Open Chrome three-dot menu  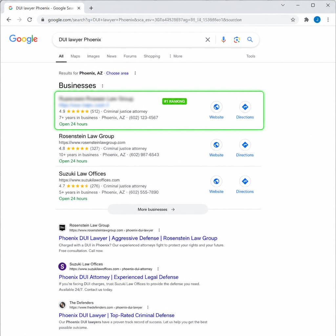click(x=328, y=20)
